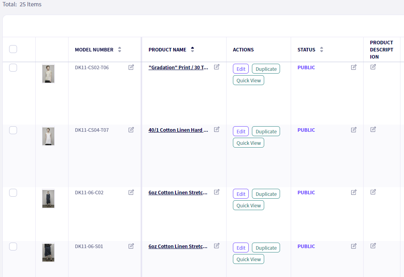
Task: Click the name edit icon beside 40/1 Cotton Linen Hard
Action: tap(217, 129)
